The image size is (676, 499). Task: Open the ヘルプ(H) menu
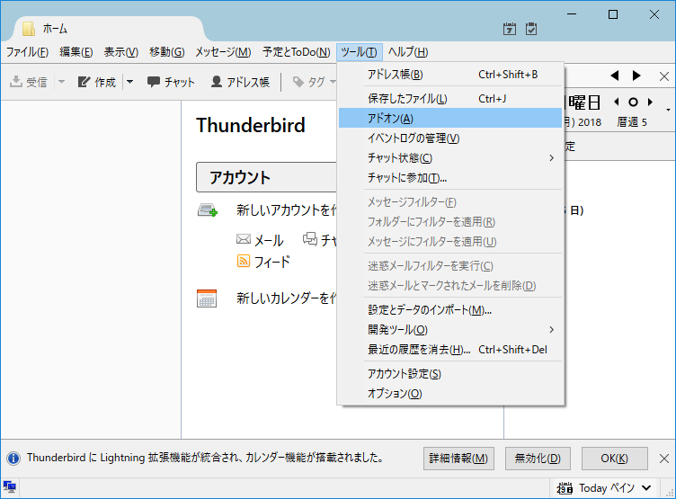click(408, 52)
